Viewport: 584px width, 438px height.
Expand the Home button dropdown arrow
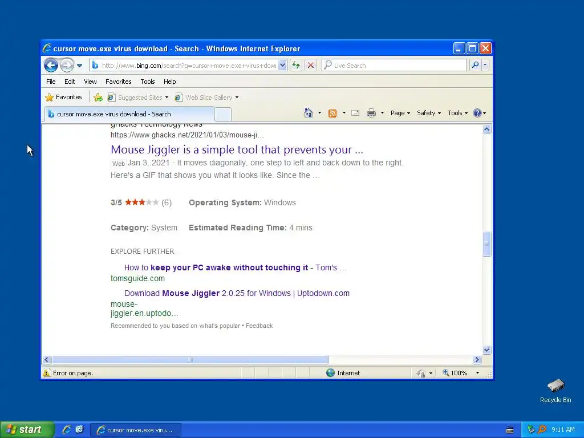click(x=319, y=113)
